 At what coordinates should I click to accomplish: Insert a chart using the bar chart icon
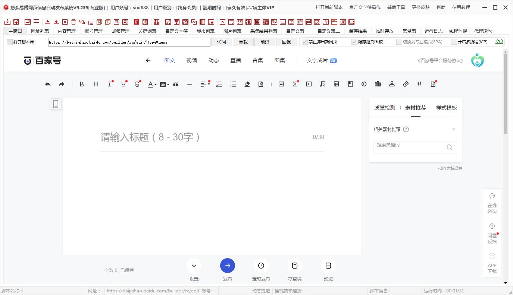378,84
